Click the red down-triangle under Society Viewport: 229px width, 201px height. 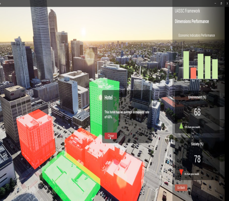tap(181, 171)
